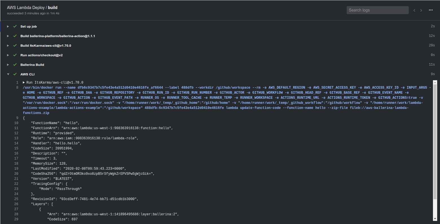This screenshot has height=224, width=440.
Task: Expand the Build ballerina-platform/ballerina-action@1.1.1 step
Action: [x=8, y=36]
